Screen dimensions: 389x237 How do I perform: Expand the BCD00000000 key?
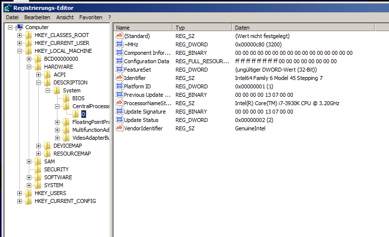click(x=29, y=59)
